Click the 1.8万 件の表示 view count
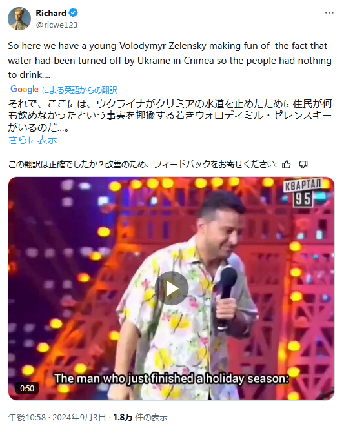The image size is (344, 426). coord(140,417)
